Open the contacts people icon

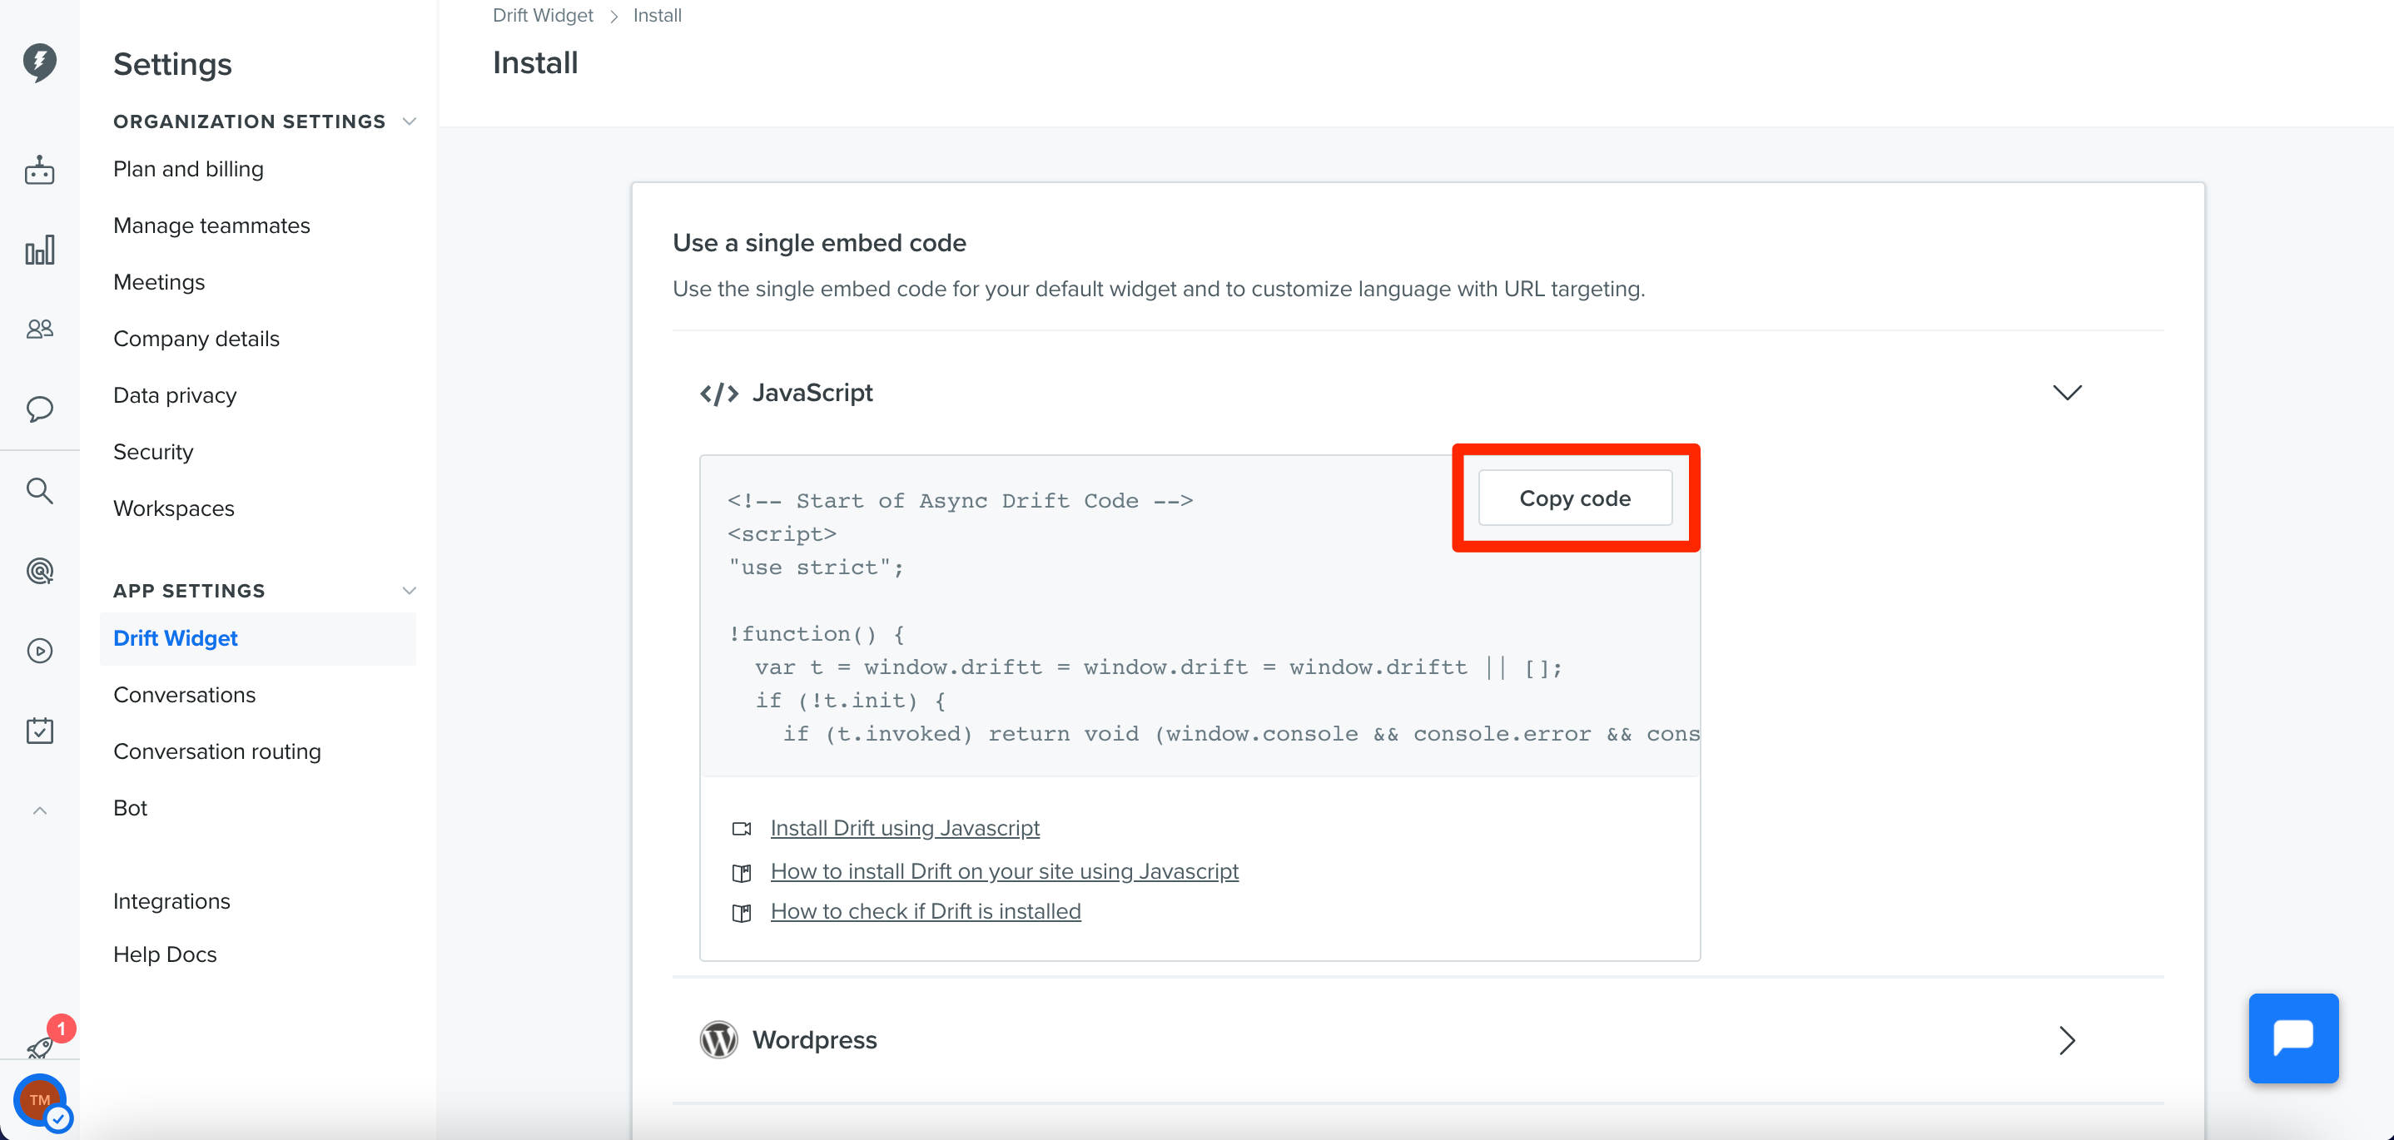39,329
